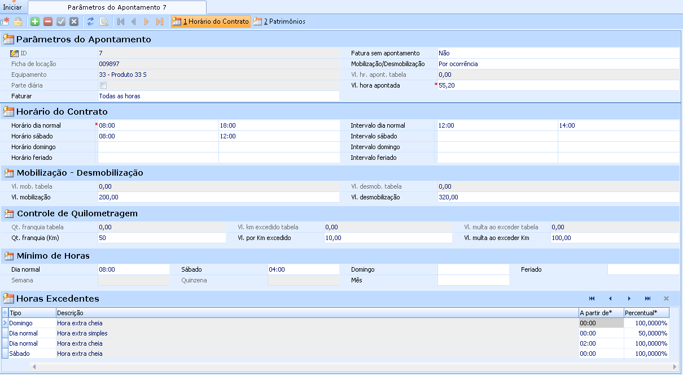Click the Horário sábado start time 08:00
This screenshot has width=683, height=375.
[x=158, y=136]
